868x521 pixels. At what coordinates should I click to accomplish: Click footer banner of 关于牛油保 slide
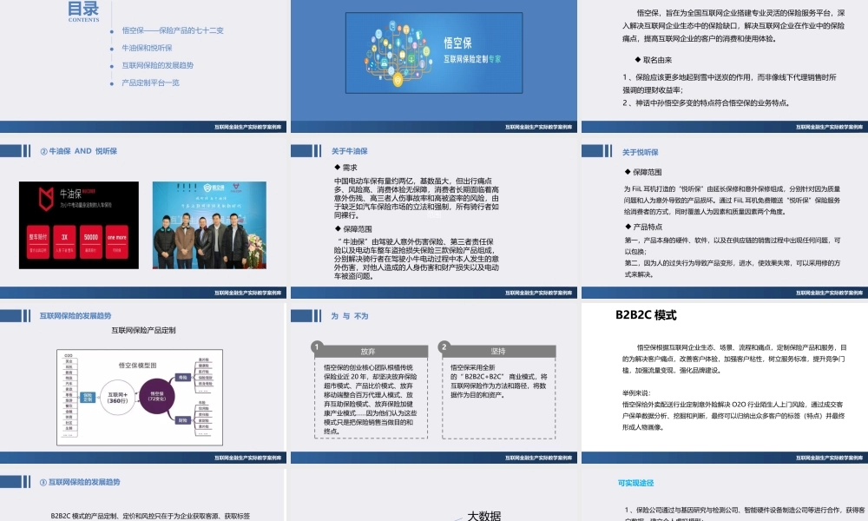point(433,293)
